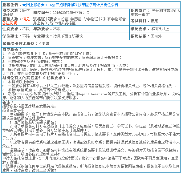Click duty line 5 '每月将门诊、病房、医技'
This screenshot has height=174, width=183.
[x=90, y=71]
